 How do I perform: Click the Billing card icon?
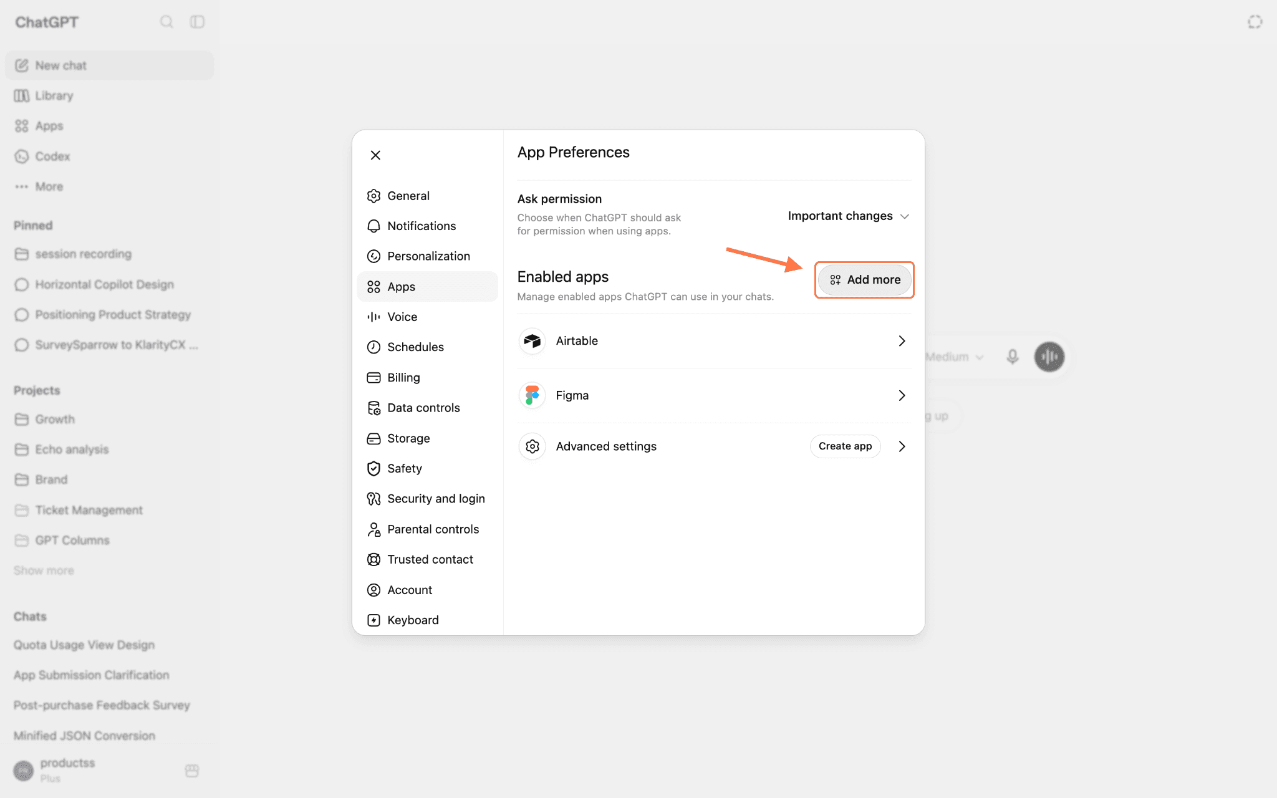tap(373, 377)
